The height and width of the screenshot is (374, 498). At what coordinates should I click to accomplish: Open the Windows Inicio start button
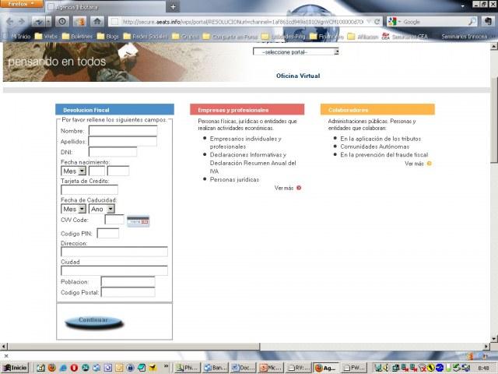click(x=16, y=368)
